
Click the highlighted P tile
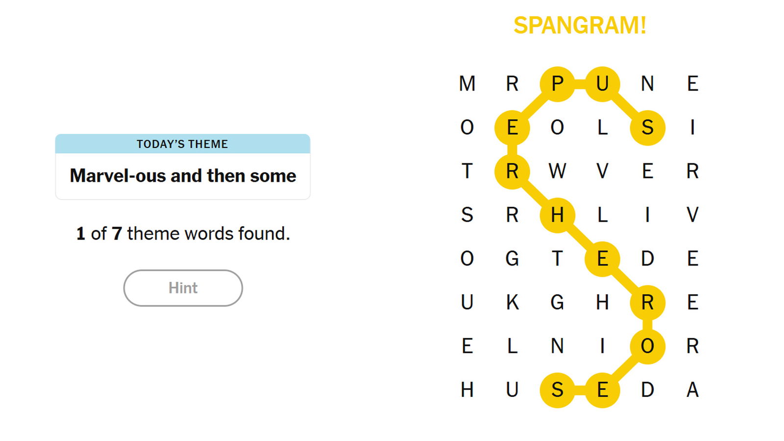pos(557,84)
